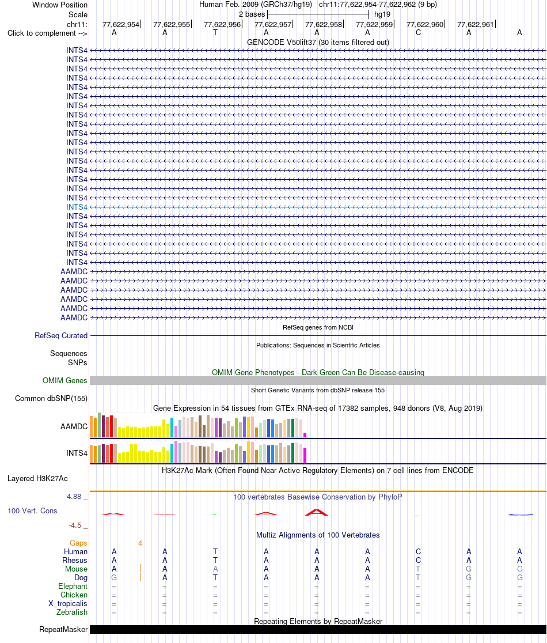Screen dimensions: 547x643
Task: Click position label 77,622,955
Action: (172, 25)
